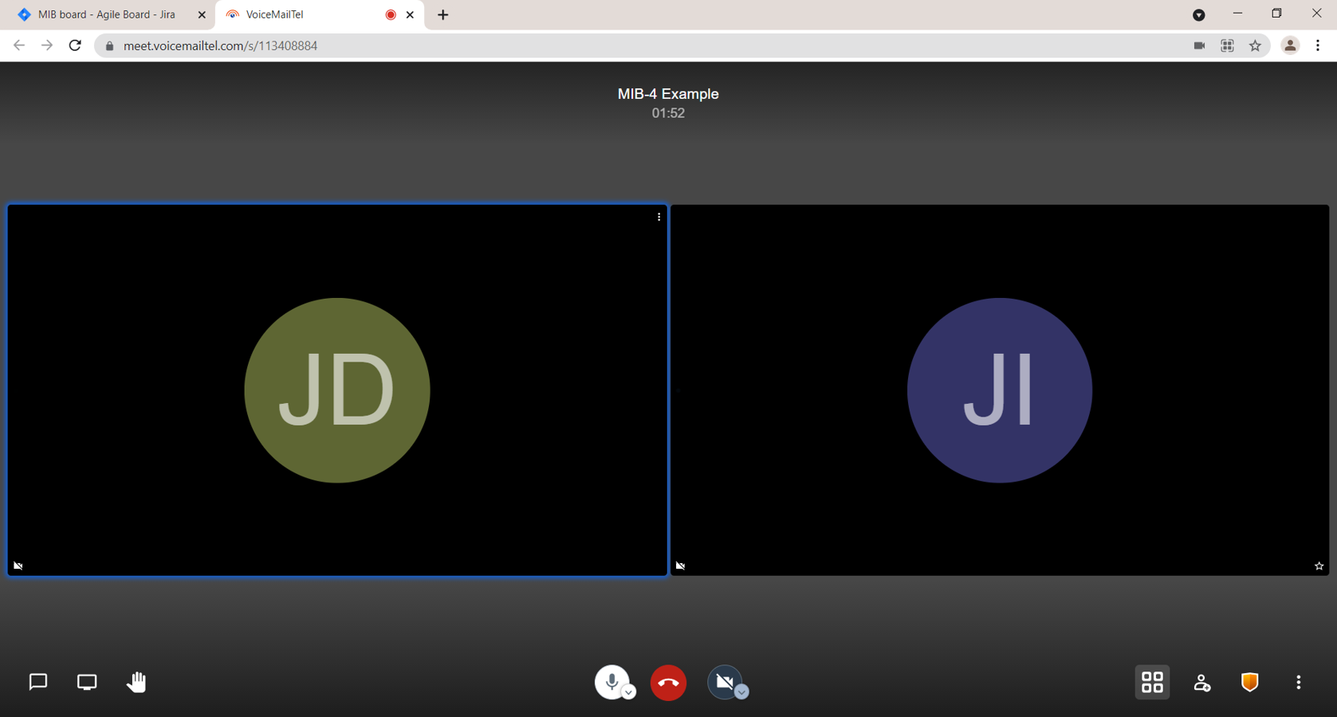This screenshot has height=717, width=1337.
Task: Open a new browser tab
Action: (x=443, y=14)
